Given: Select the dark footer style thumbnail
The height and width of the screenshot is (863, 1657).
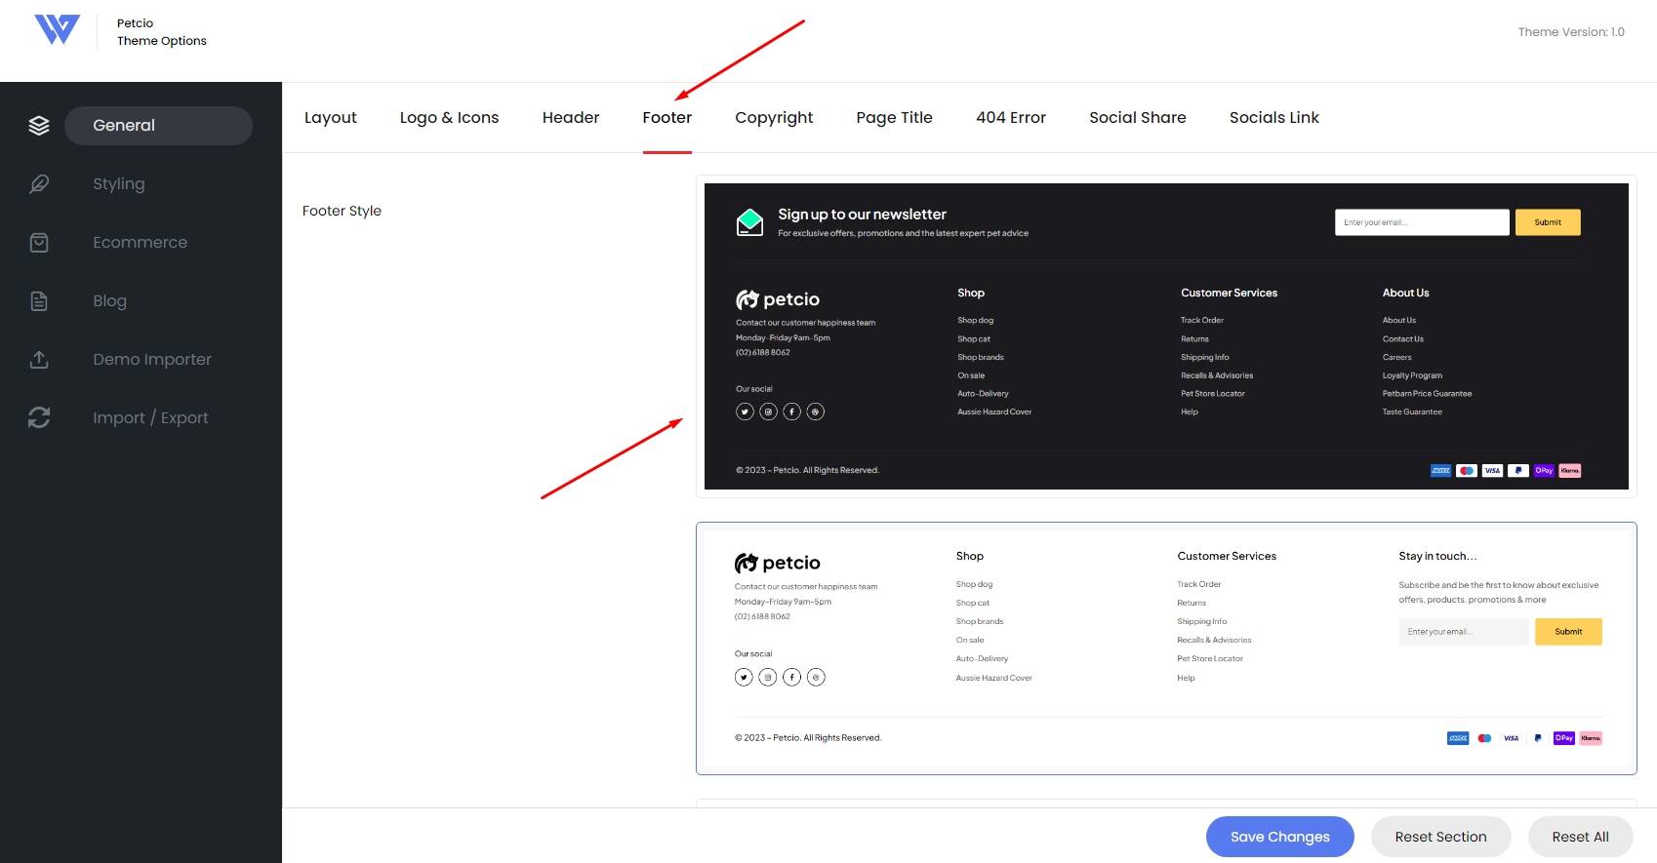Looking at the screenshot, I should [x=1166, y=336].
